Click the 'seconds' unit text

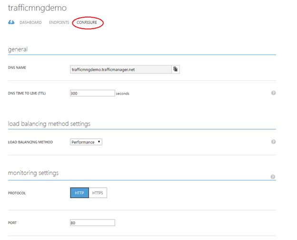[x=122, y=94]
